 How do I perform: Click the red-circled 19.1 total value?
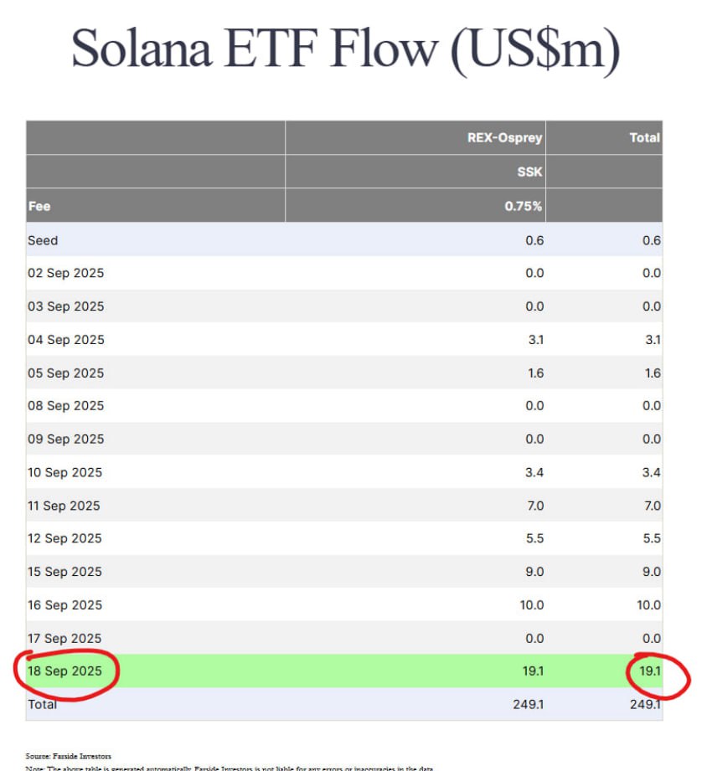click(x=650, y=671)
